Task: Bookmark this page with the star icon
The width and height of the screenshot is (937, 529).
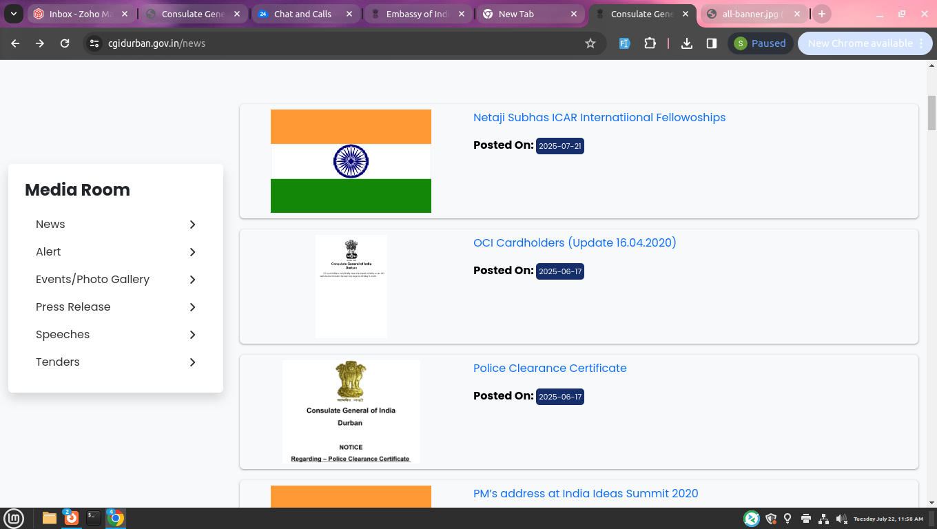Action: point(590,43)
